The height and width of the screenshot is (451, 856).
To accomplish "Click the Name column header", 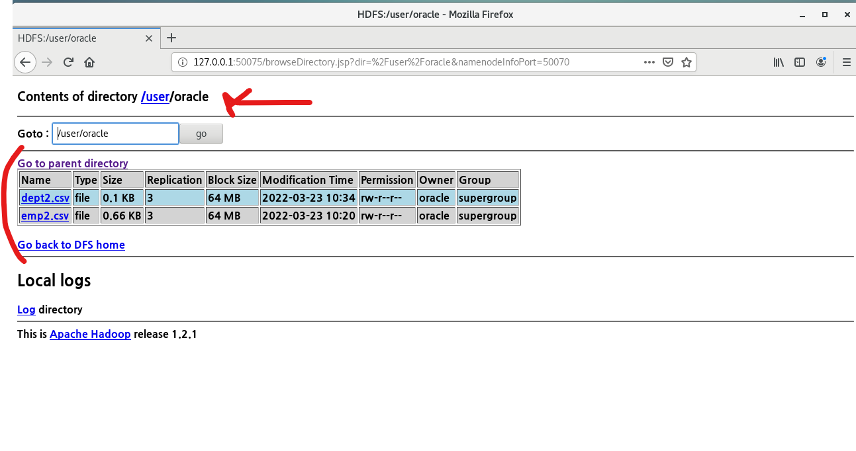I will click(46, 180).
